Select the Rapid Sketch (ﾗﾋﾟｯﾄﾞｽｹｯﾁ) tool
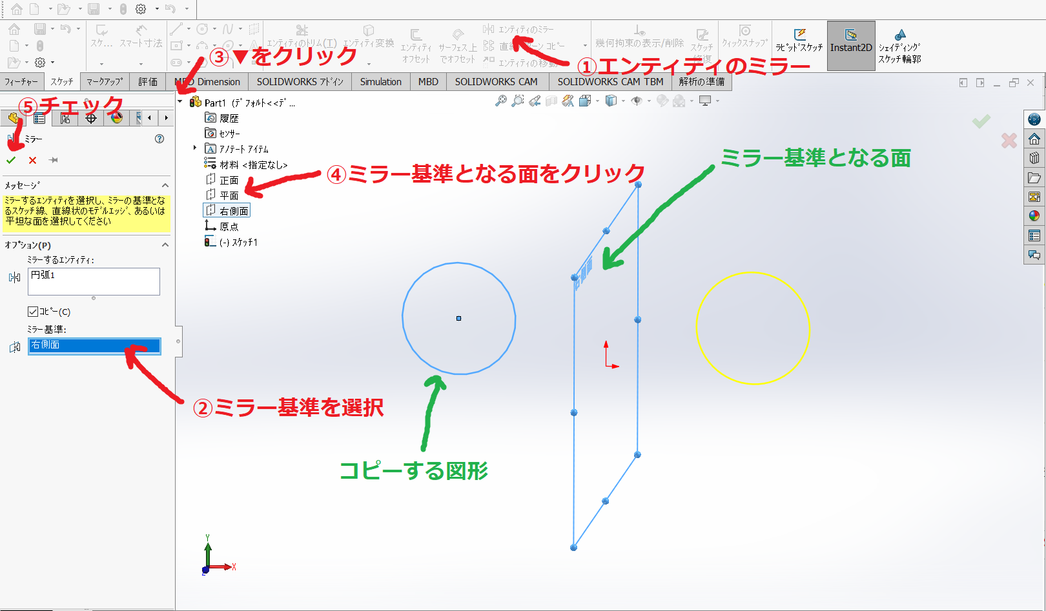 point(799,40)
